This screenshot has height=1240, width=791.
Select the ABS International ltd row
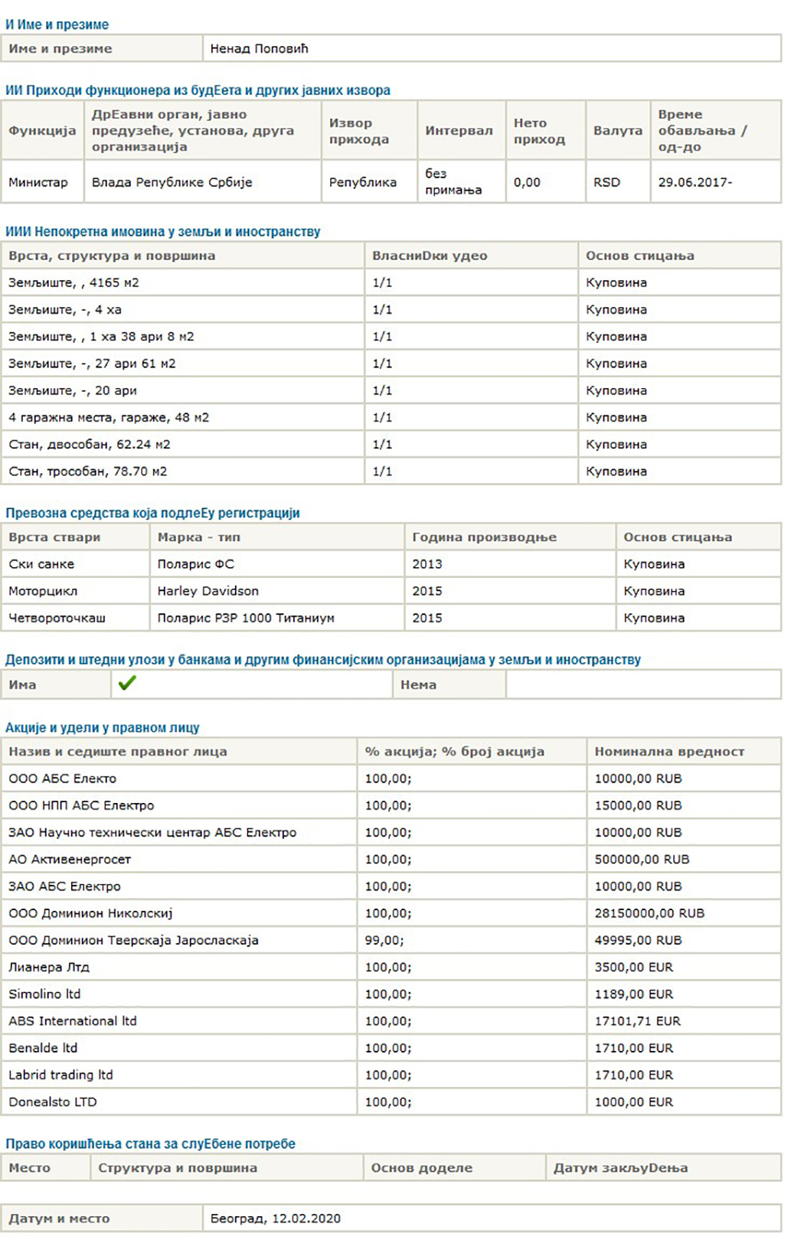pyautogui.click(x=391, y=1021)
